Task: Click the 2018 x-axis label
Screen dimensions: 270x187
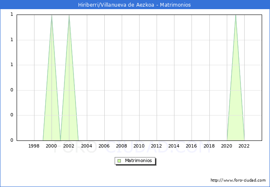Action: 209,146
